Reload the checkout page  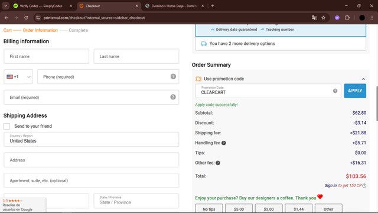26,18
